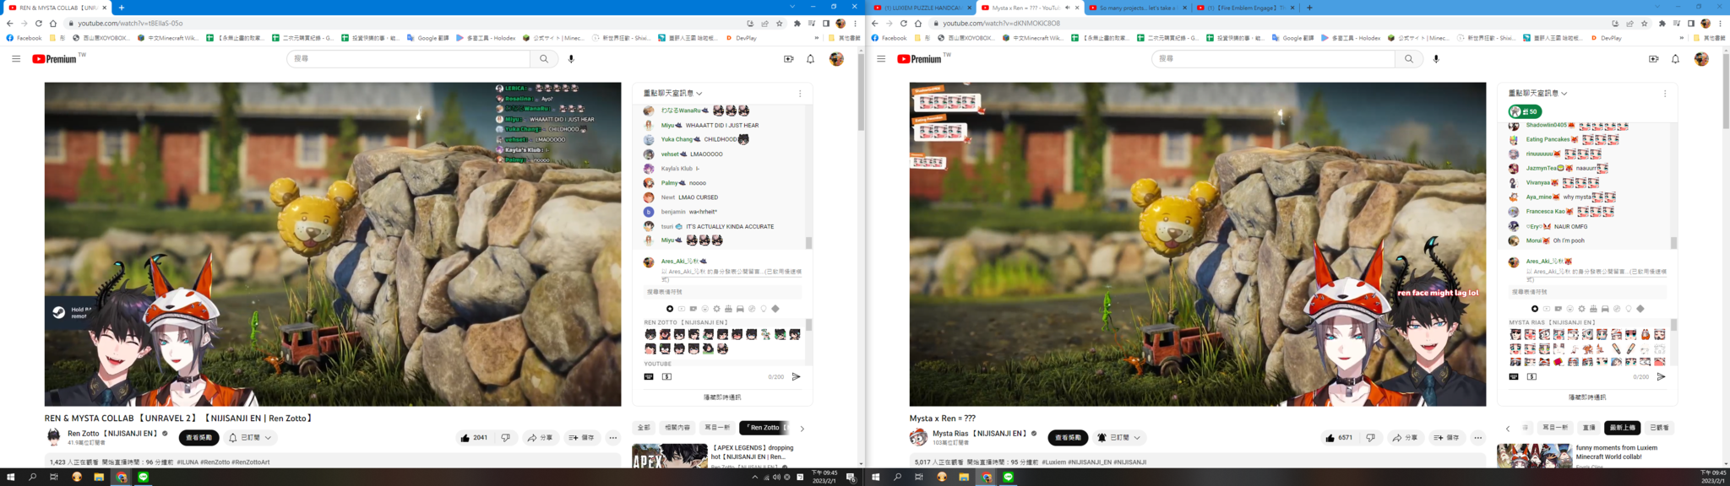Start voice search in the right YouTube window

1436,59
